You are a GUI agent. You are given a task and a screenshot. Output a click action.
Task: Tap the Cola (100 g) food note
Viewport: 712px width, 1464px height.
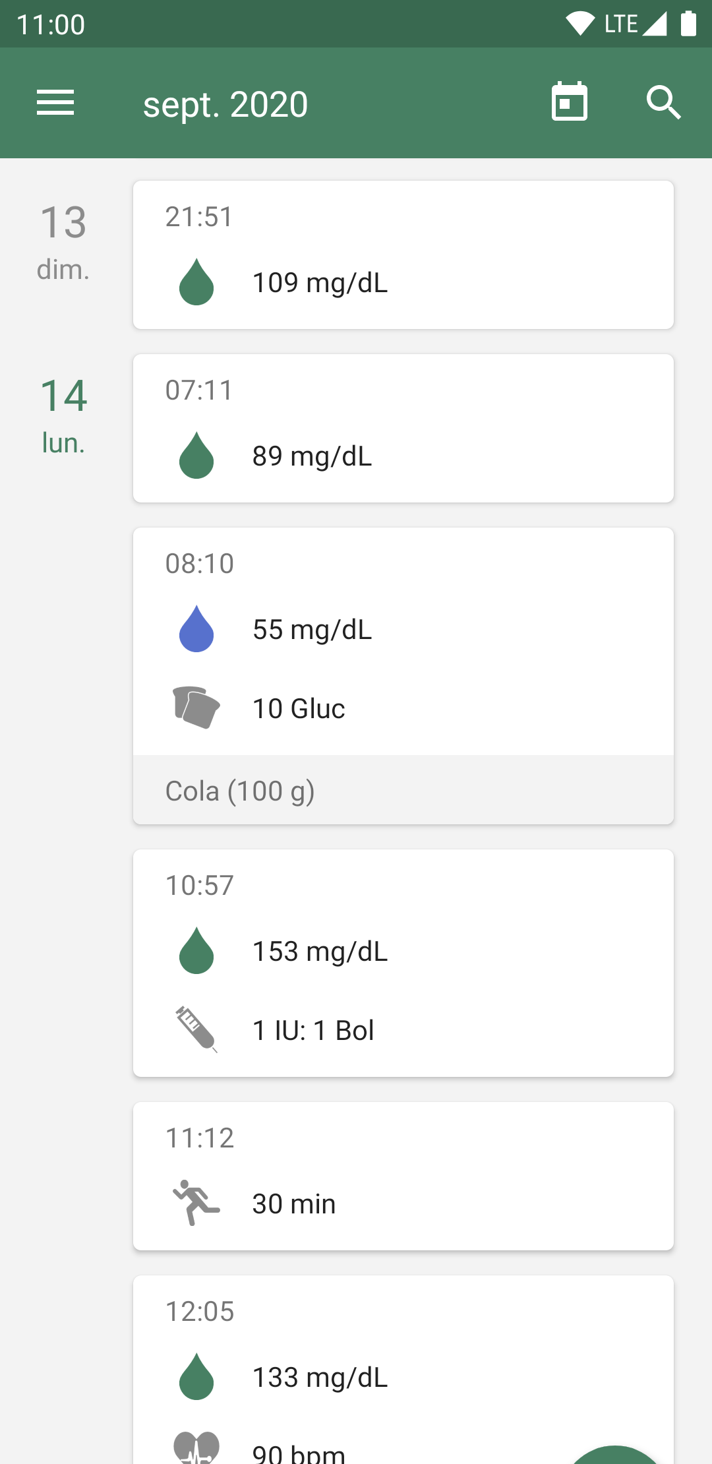click(x=403, y=790)
